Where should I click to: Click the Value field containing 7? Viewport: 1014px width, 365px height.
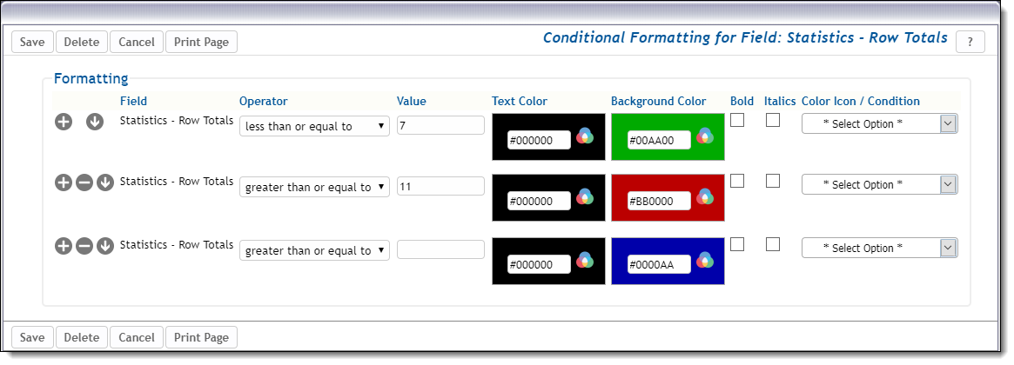click(x=440, y=125)
